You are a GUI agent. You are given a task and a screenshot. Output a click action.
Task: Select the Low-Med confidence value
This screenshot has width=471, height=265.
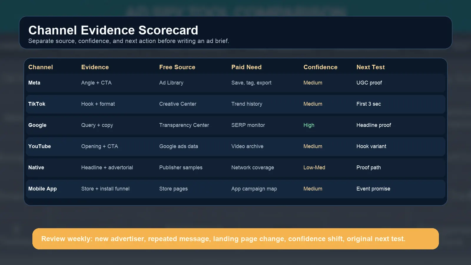coord(314,168)
